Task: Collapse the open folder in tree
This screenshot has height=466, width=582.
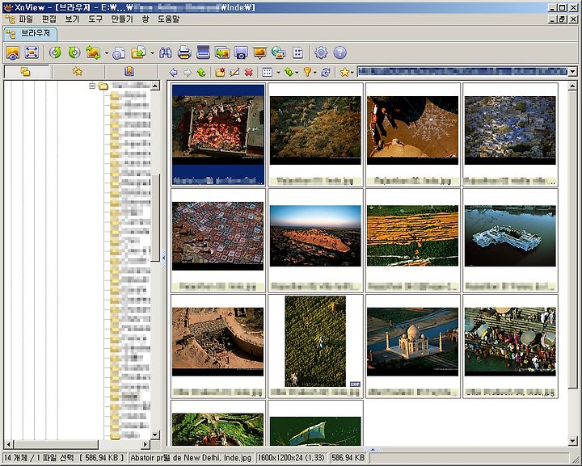Action: (92, 86)
